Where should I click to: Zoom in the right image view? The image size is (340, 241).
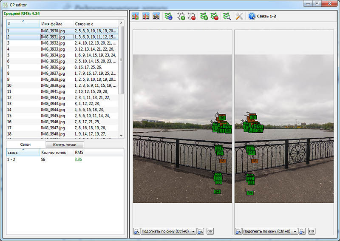(x=302, y=231)
